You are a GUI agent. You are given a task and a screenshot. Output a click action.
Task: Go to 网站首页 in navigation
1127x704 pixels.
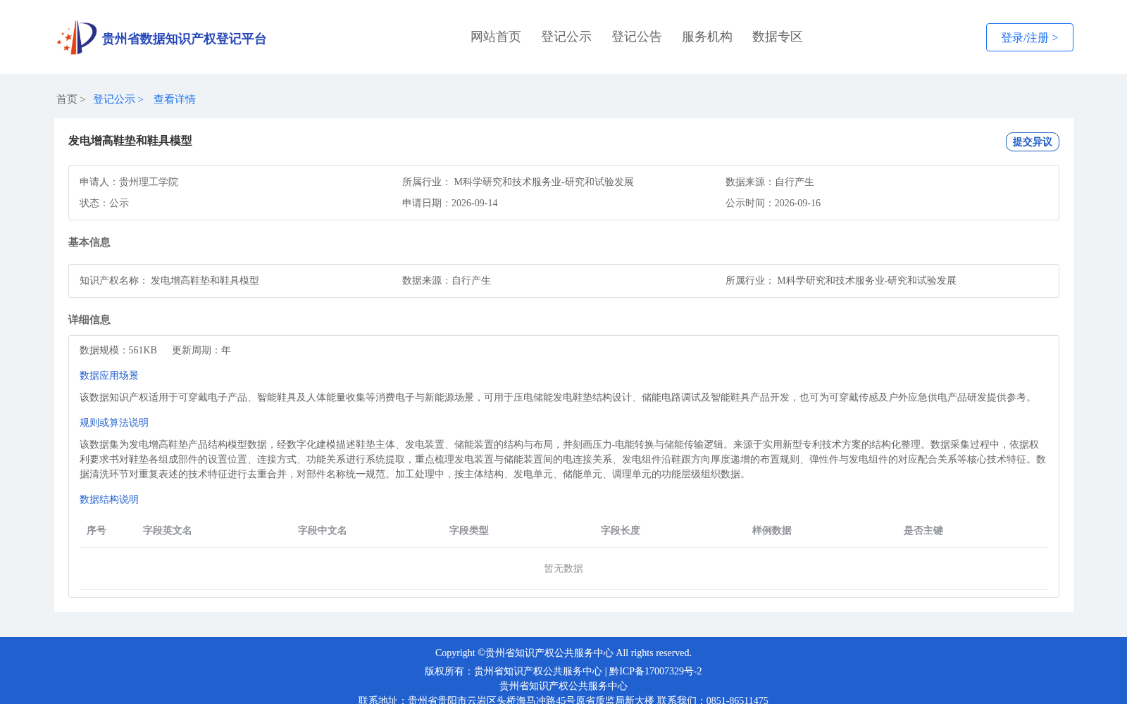point(496,37)
